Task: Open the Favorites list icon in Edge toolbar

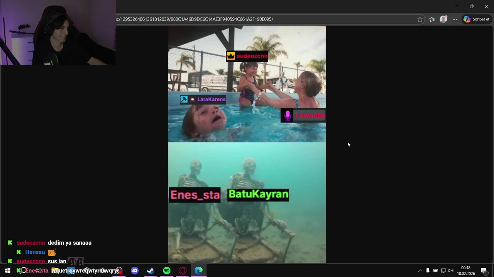Action: tap(432, 19)
